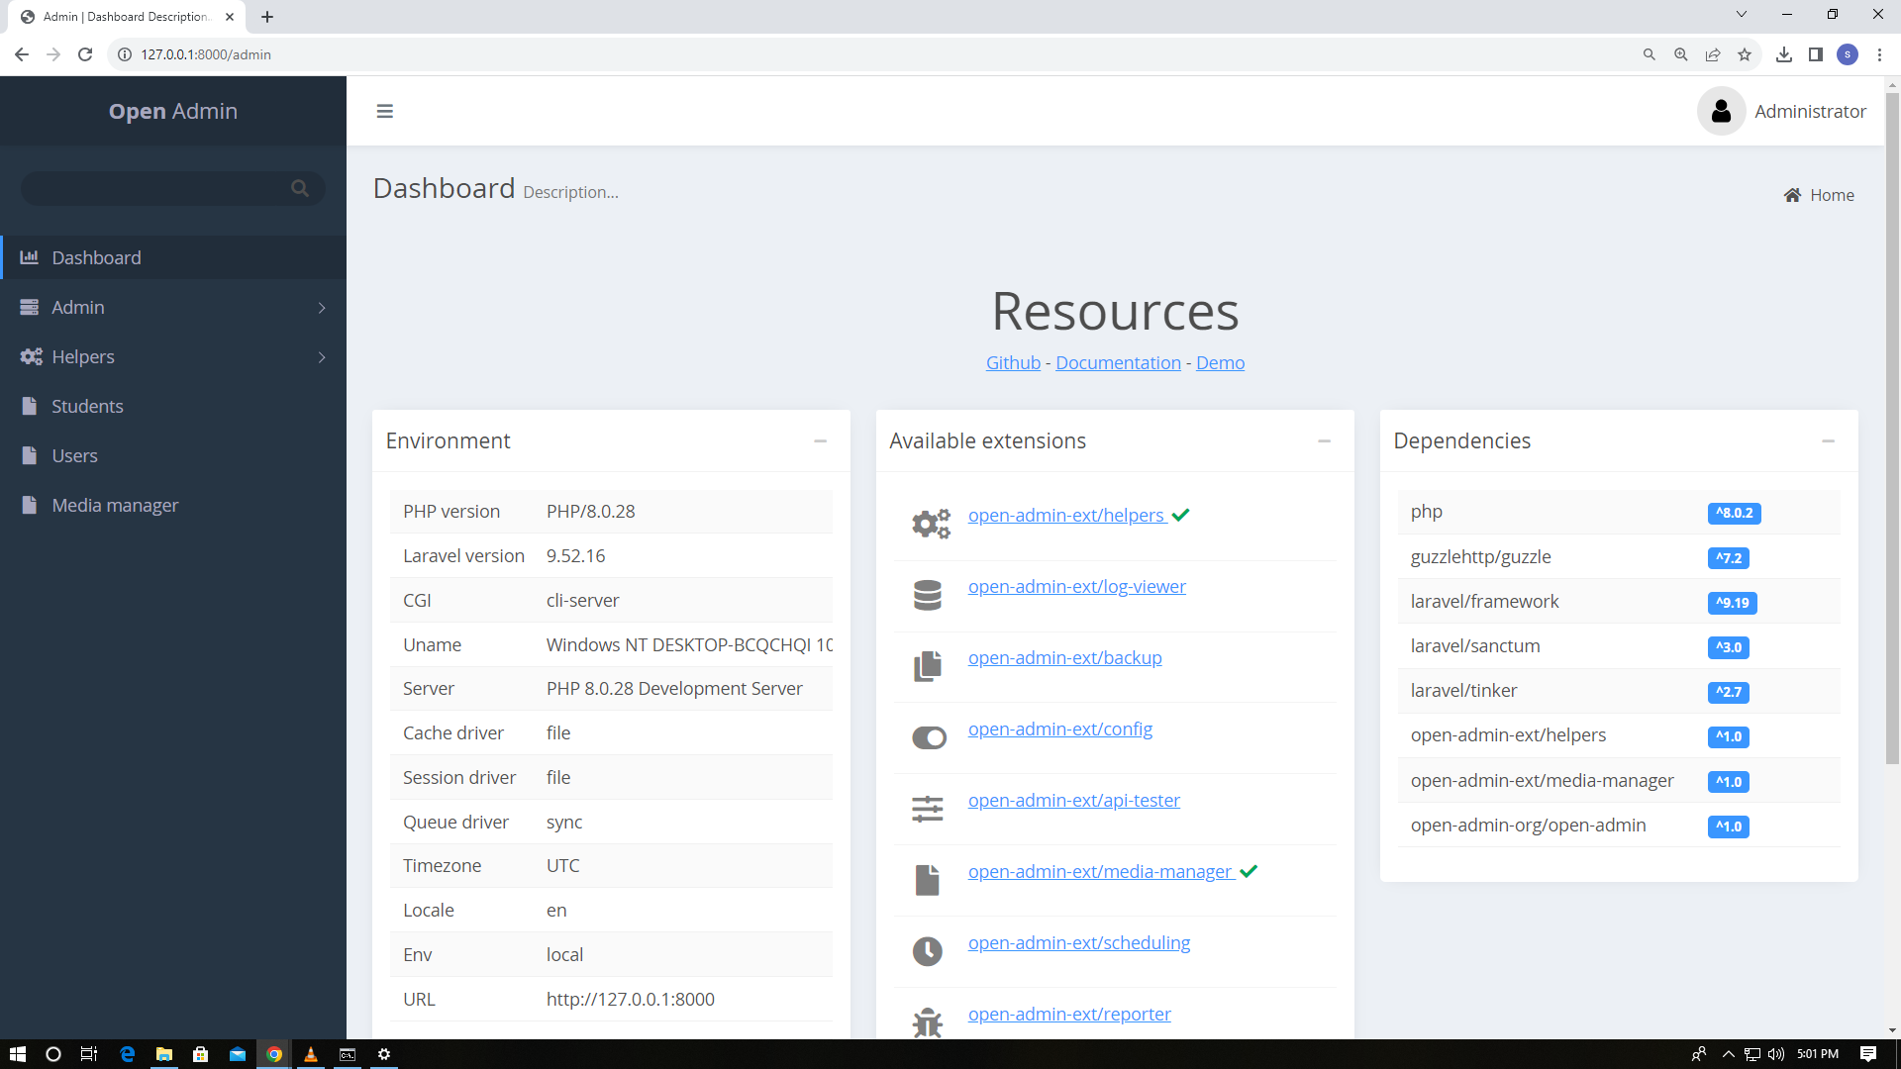Image resolution: width=1901 pixels, height=1069 pixels.
Task: Switch to the Admin Dashboard browser tab
Action: (x=124, y=16)
